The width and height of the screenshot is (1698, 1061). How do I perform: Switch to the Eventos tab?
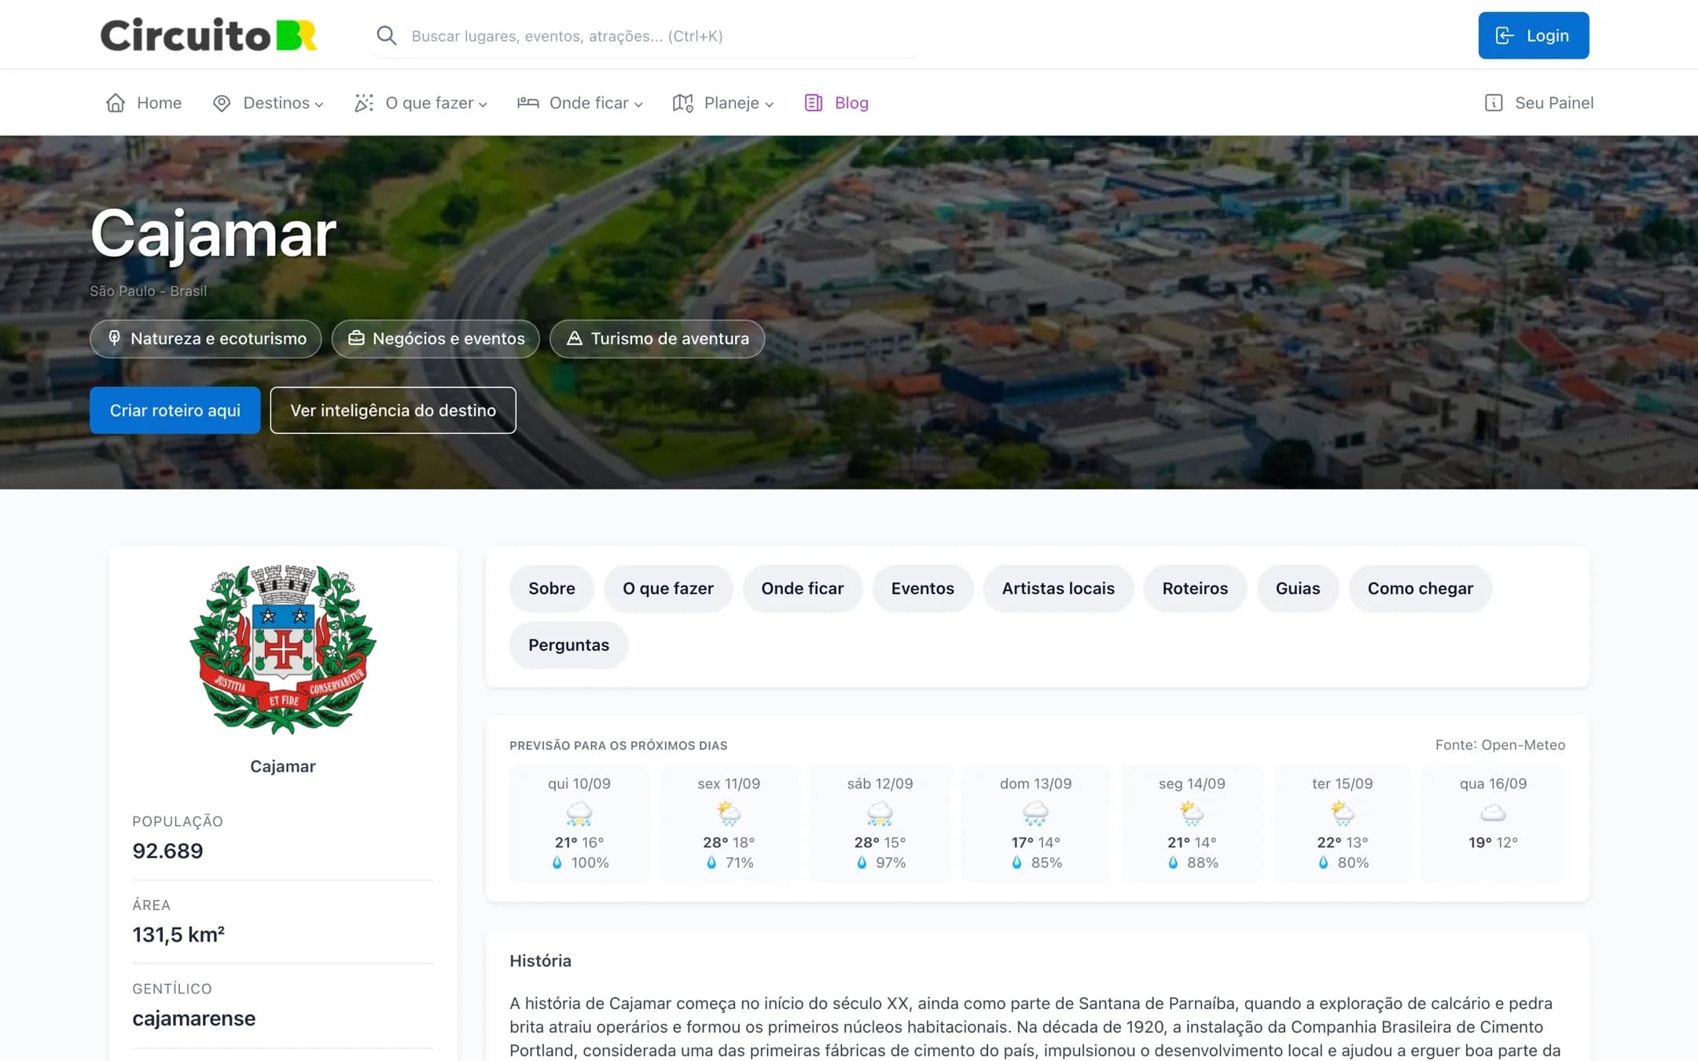923,589
